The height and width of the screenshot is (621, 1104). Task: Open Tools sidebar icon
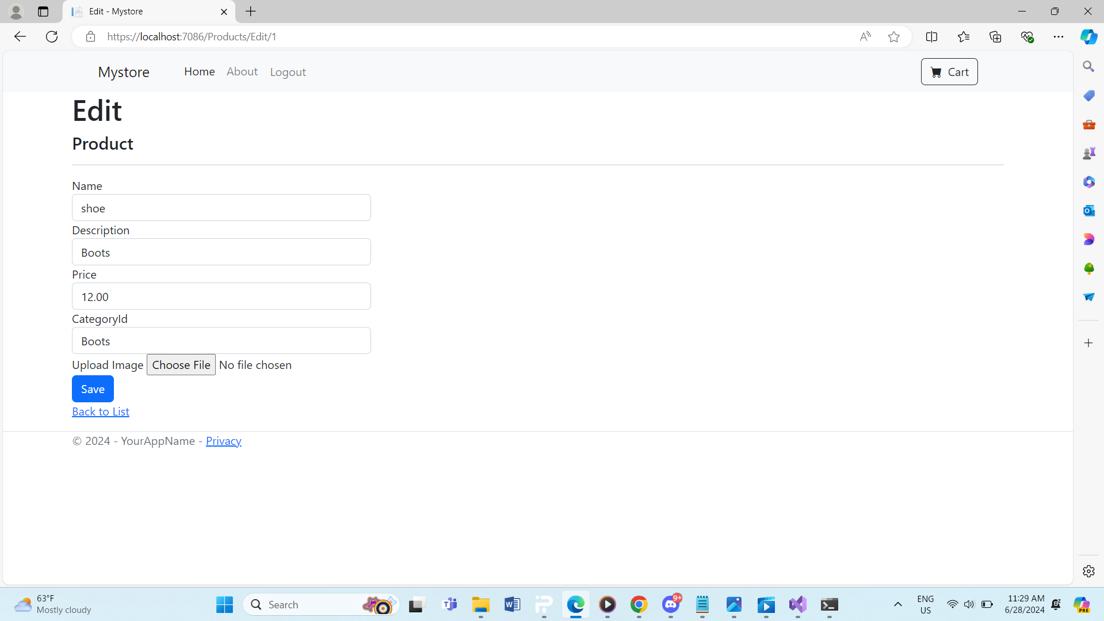click(1088, 124)
